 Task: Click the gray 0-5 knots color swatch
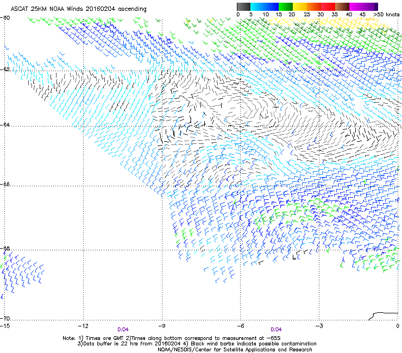pyautogui.click(x=243, y=7)
